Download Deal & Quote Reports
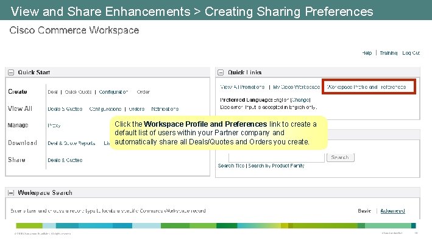432x240 pixels. 71,143
